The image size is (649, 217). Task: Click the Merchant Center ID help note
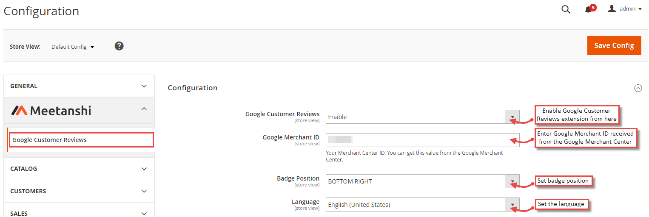pos(414,156)
